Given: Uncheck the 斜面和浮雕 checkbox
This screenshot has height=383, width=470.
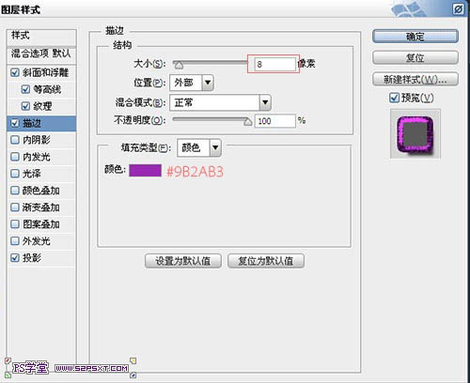Looking at the screenshot, I should point(15,72).
